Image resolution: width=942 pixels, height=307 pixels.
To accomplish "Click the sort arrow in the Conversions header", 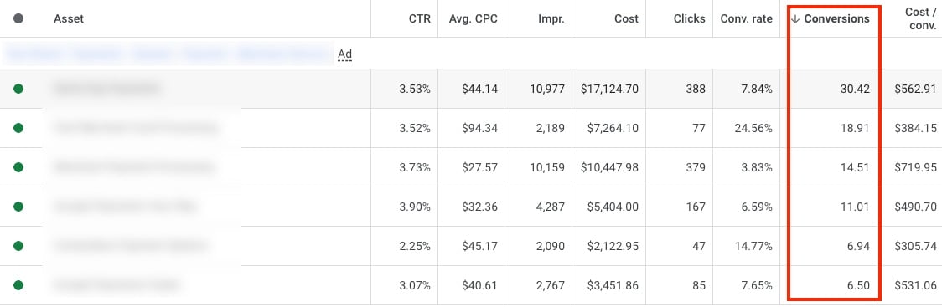I will pyautogui.click(x=795, y=18).
